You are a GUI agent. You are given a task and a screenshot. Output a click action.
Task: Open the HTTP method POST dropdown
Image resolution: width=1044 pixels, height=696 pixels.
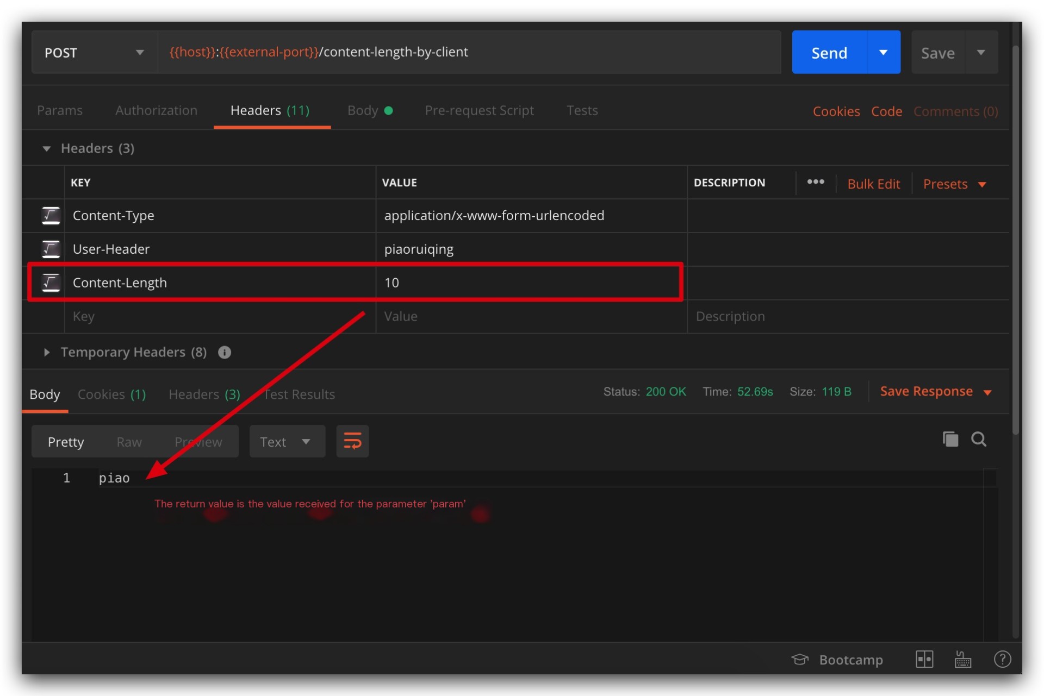tap(95, 53)
